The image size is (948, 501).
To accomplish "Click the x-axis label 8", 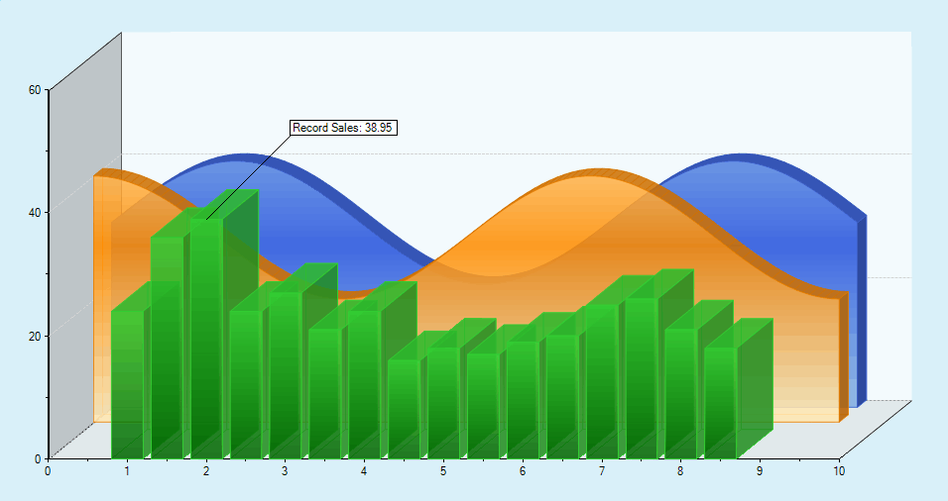I will [x=680, y=471].
